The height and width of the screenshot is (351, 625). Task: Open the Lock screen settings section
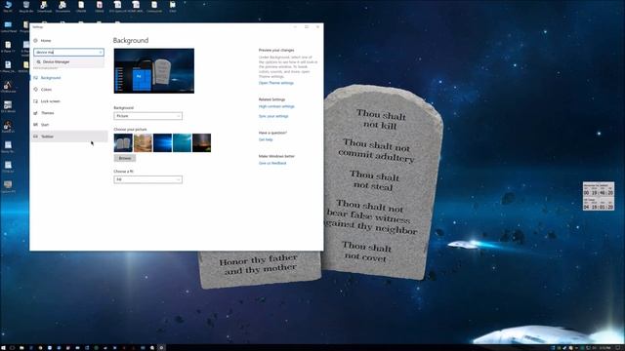pyautogui.click(x=69, y=101)
